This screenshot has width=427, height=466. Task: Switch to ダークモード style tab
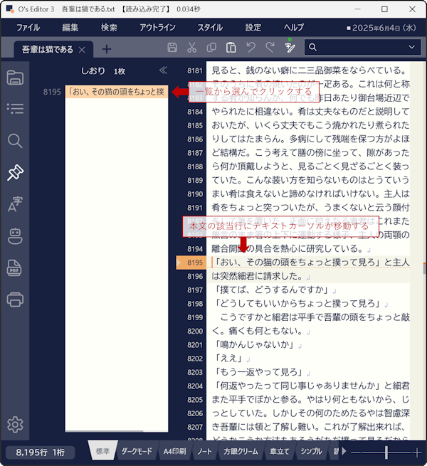137,452
